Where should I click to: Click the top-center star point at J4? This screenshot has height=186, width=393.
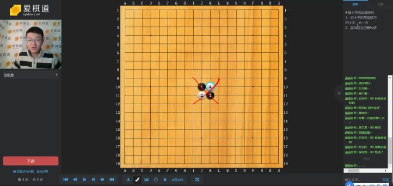point(202,35)
